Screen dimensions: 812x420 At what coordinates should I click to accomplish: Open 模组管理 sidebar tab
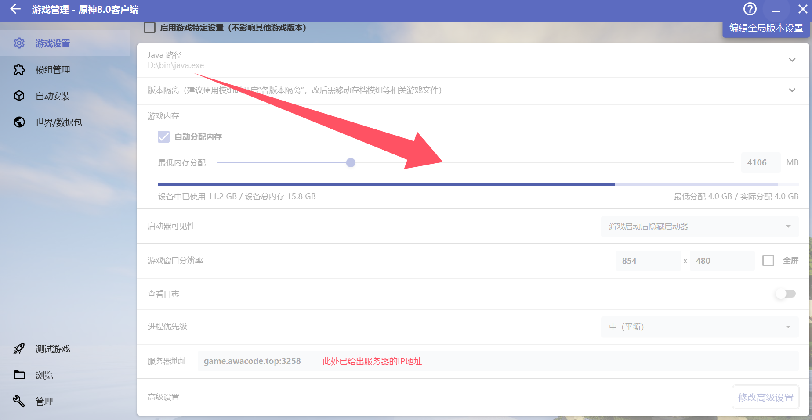[x=65, y=69]
